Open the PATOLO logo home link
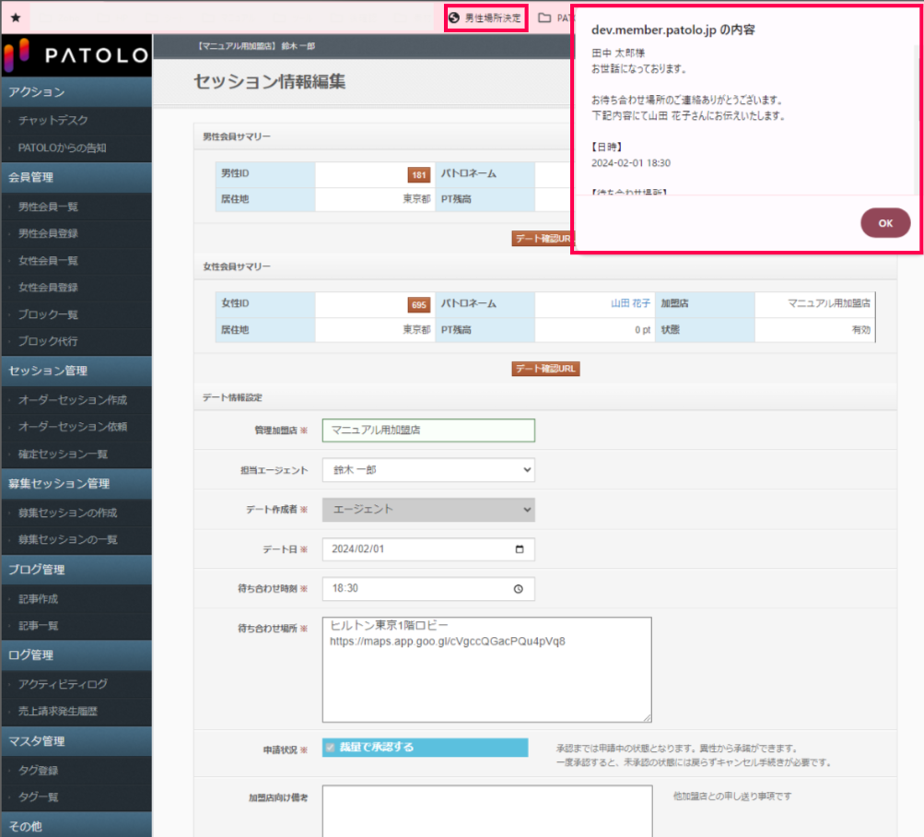This screenshot has width=924, height=837. (x=76, y=55)
